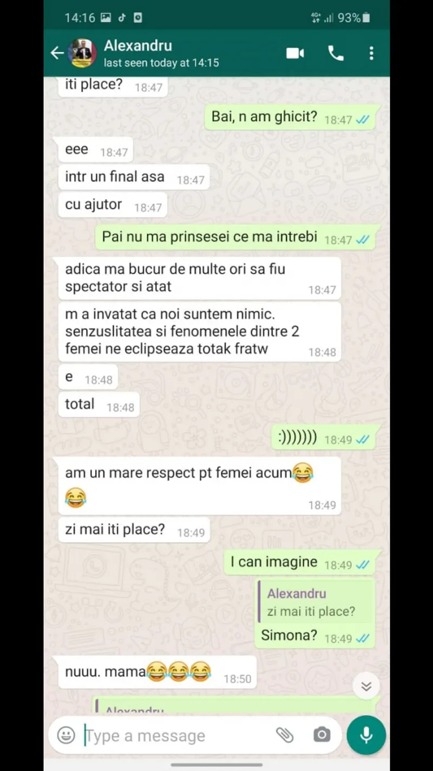Tap the back arrow to leave chat
This screenshot has height=771, width=433.
point(57,53)
